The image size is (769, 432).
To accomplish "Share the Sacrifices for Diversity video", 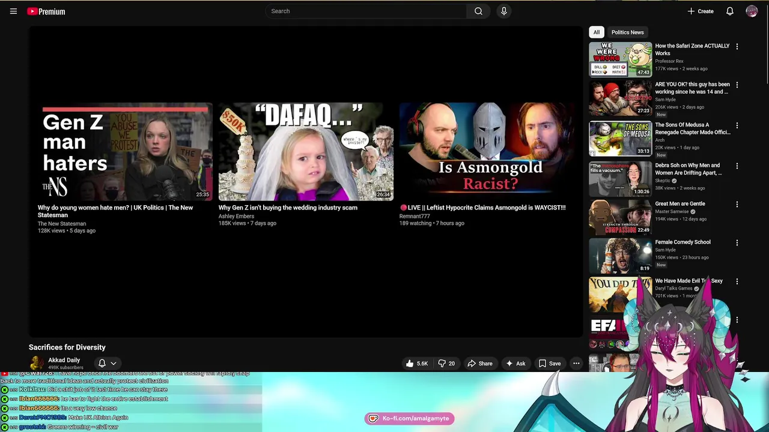I will pyautogui.click(x=480, y=364).
